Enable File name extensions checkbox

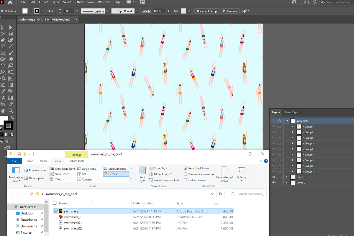point(186,174)
